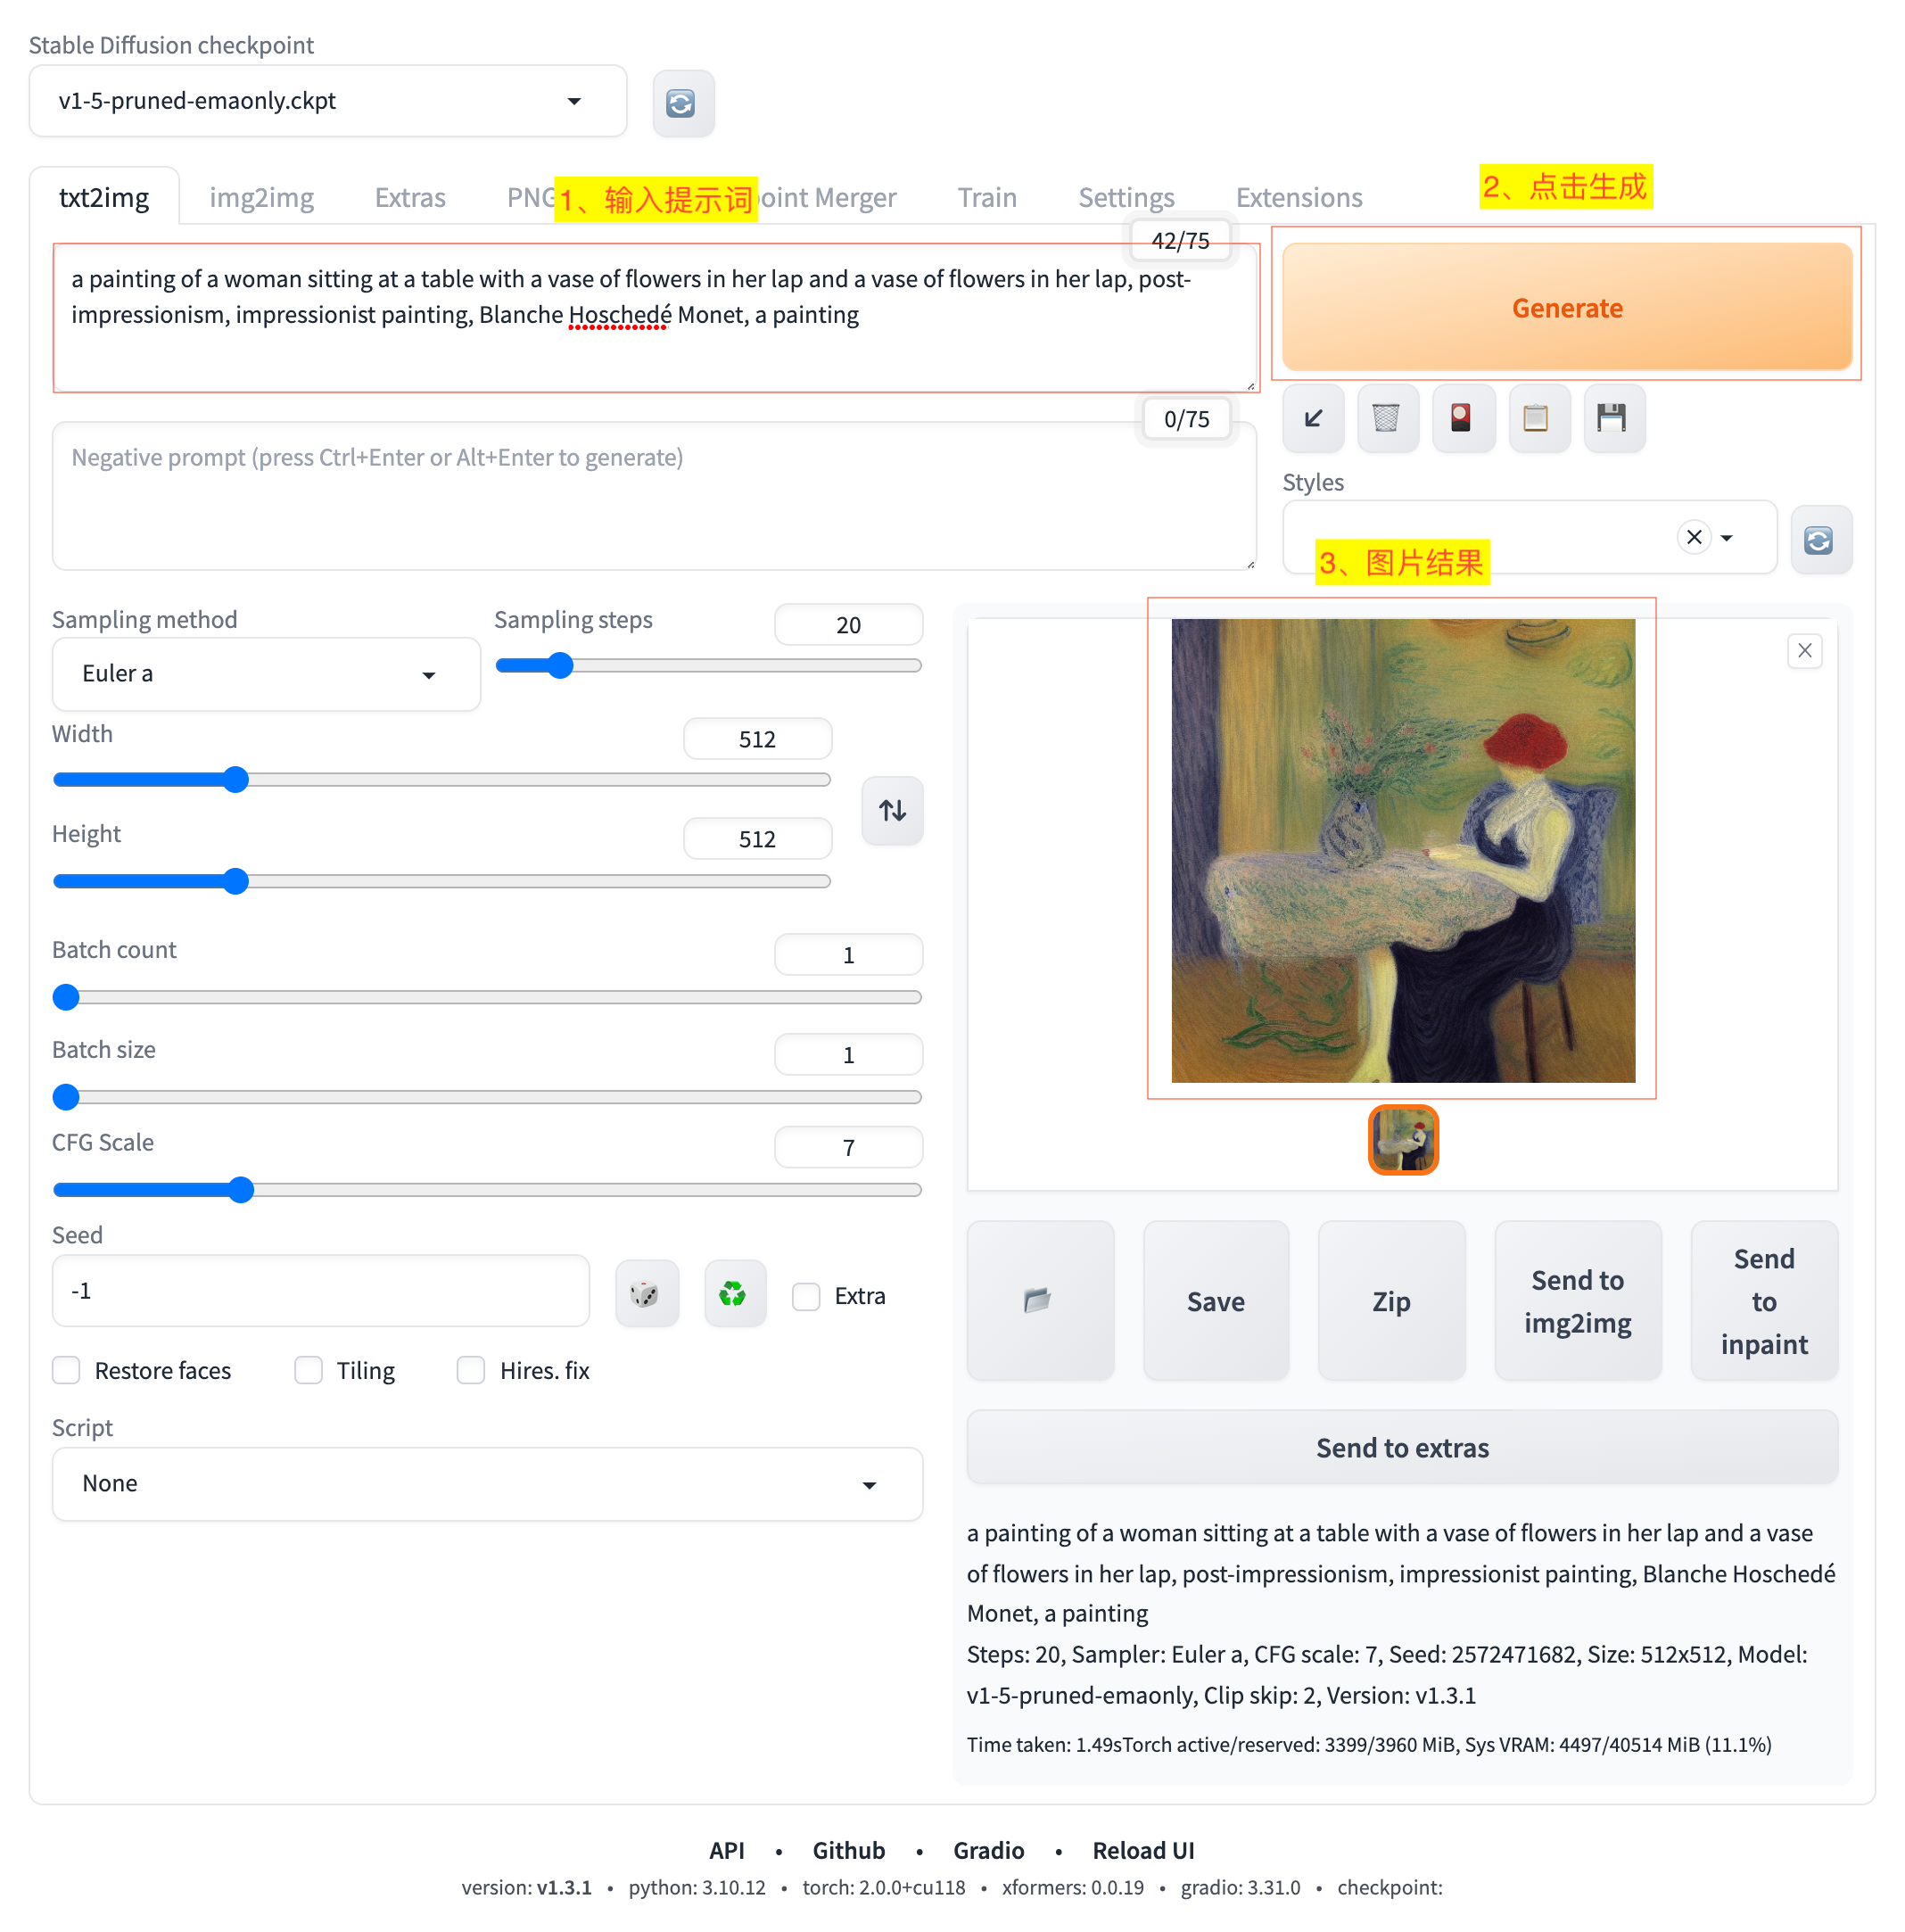Enable the Hires. fix checkbox

[x=471, y=1370]
